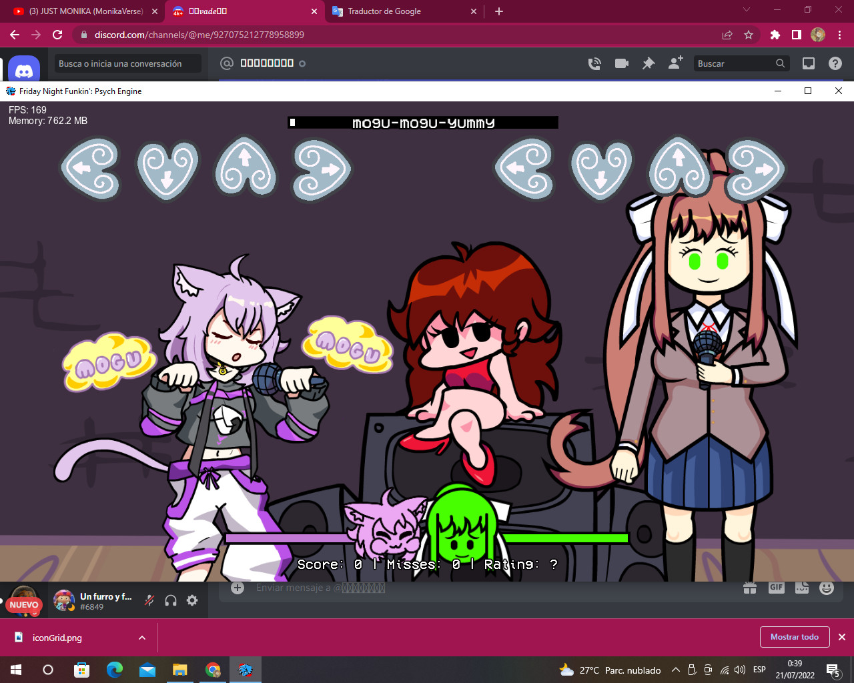Start a video call in Discord
The width and height of the screenshot is (854, 683).
621,63
